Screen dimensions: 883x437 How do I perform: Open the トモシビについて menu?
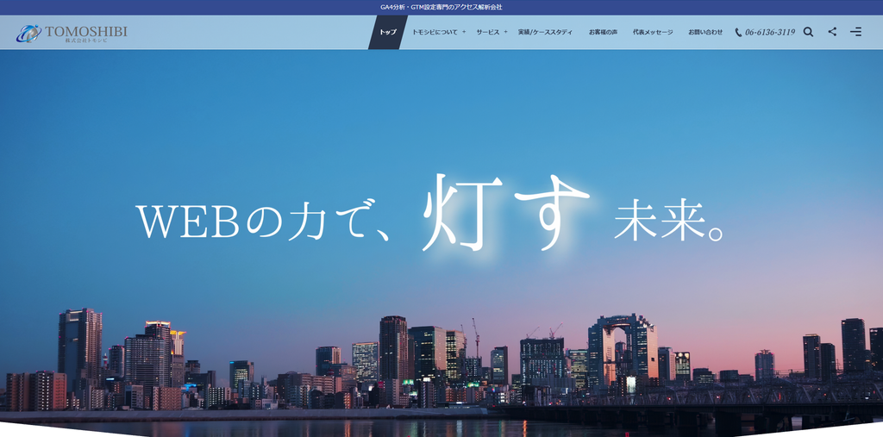click(x=435, y=32)
